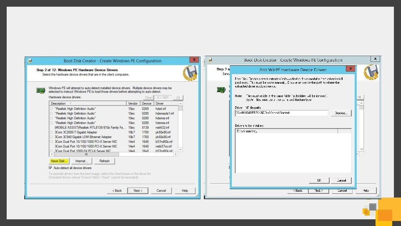Click Browse... next to driver path
Screen dimensions: 401x226
(341, 113)
